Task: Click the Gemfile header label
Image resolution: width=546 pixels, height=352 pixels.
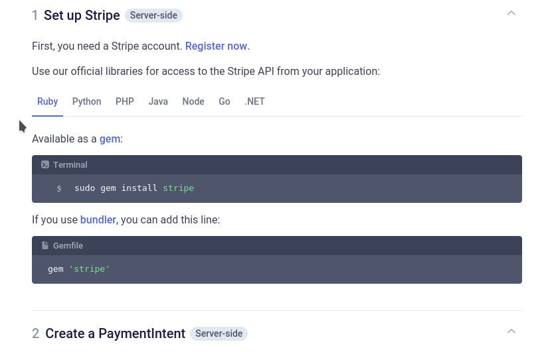Action: [x=68, y=246]
